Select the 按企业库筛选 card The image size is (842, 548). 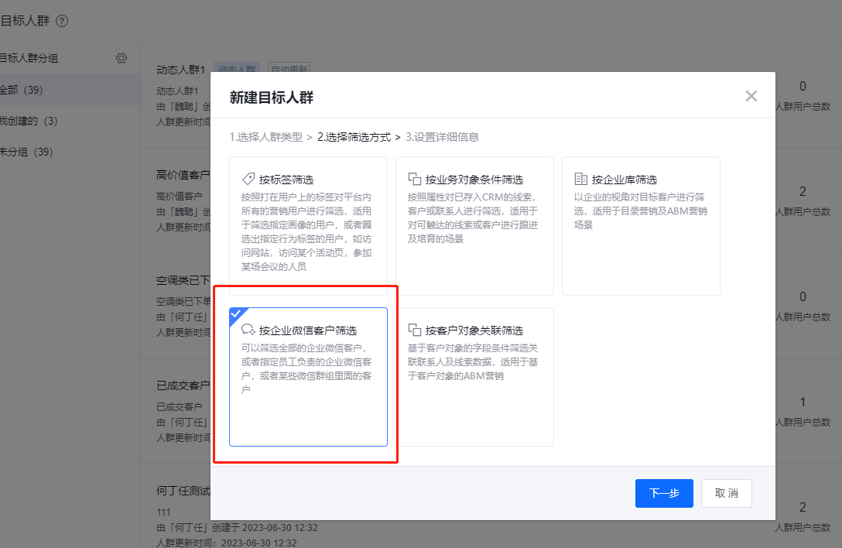[x=641, y=226]
